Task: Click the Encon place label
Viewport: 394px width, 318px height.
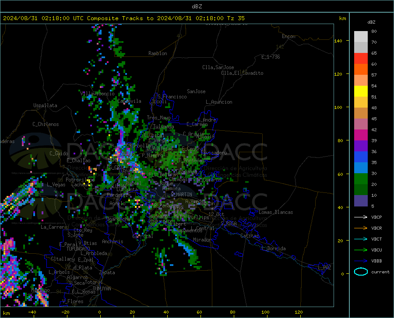Action: [288, 36]
